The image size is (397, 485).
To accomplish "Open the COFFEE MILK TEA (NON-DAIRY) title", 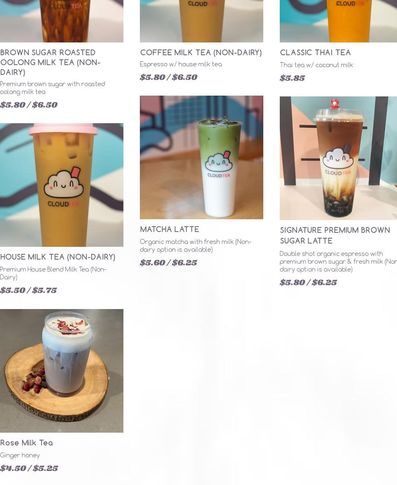I will click(x=201, y=53).
